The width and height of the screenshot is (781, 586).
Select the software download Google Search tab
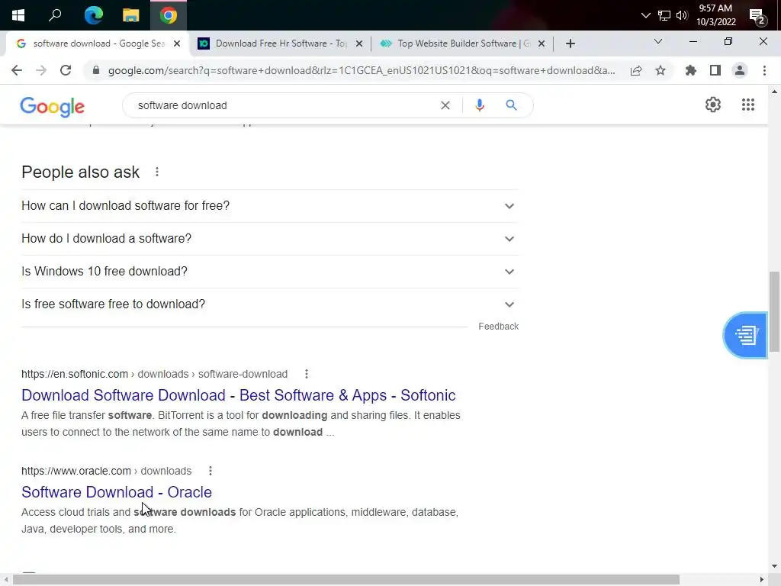(97, 43)
